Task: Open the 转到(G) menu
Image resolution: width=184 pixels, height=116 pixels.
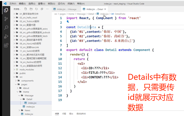Action: 51,4
